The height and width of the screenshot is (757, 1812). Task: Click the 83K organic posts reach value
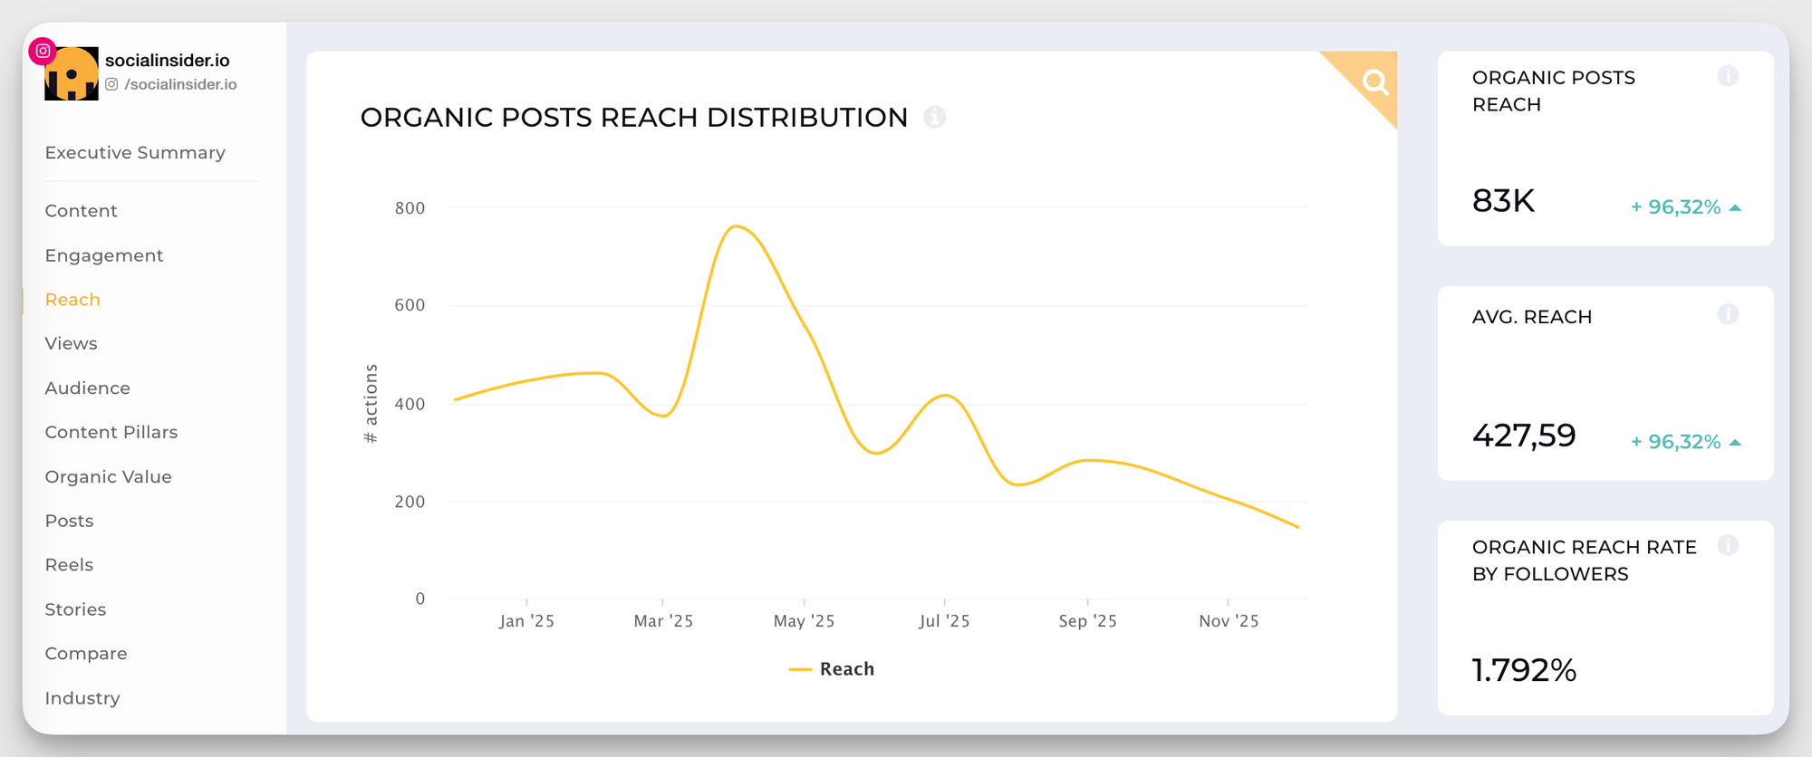[x=1503, y=201]
